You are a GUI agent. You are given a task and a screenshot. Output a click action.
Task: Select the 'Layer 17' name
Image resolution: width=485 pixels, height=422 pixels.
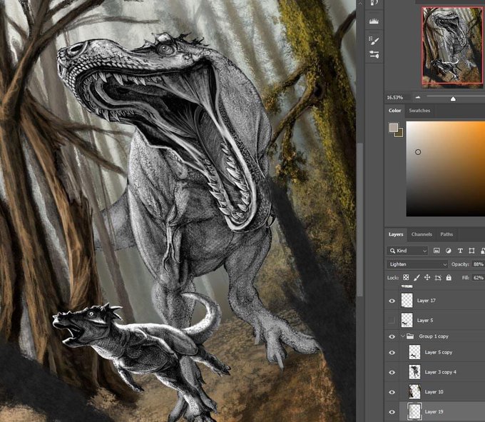pyautogui.click(x=426, y=301)
